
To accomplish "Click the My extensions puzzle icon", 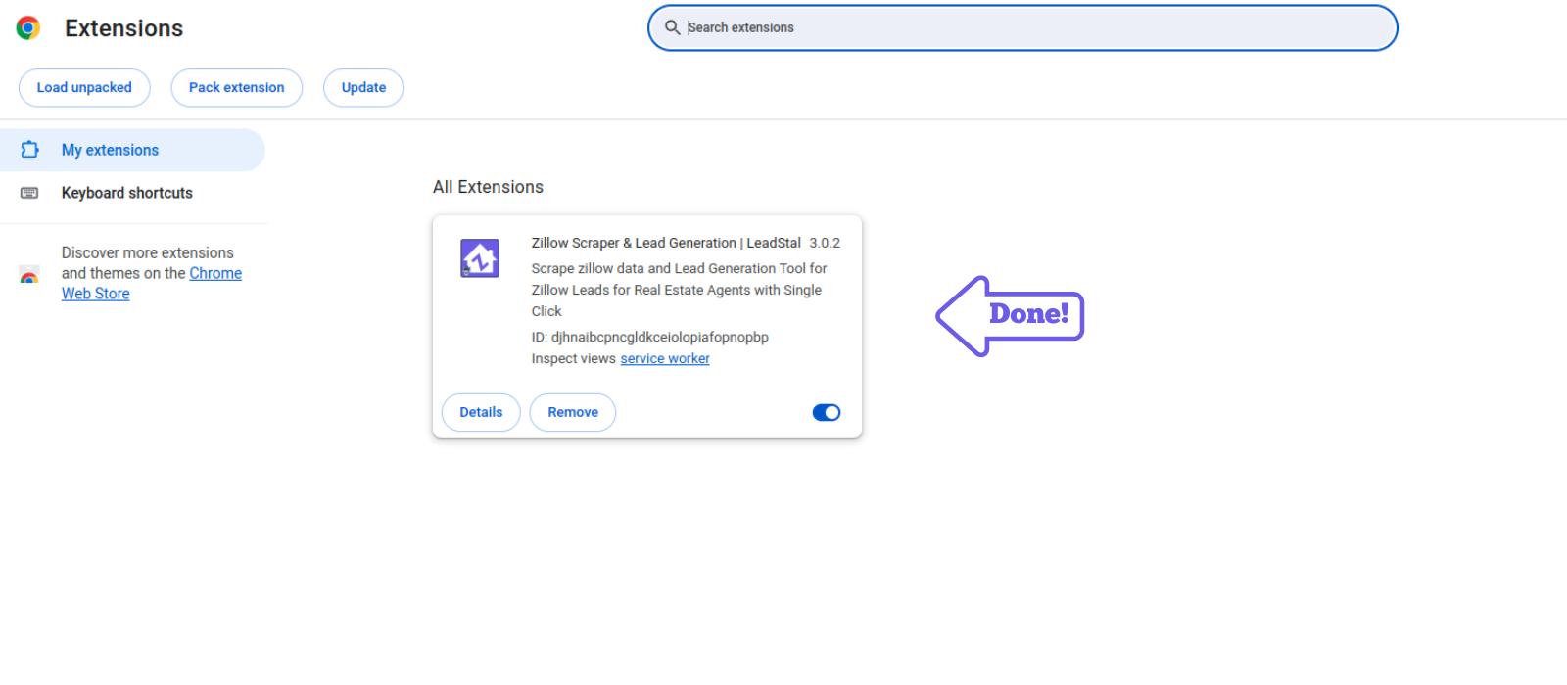I will (30, 150).
